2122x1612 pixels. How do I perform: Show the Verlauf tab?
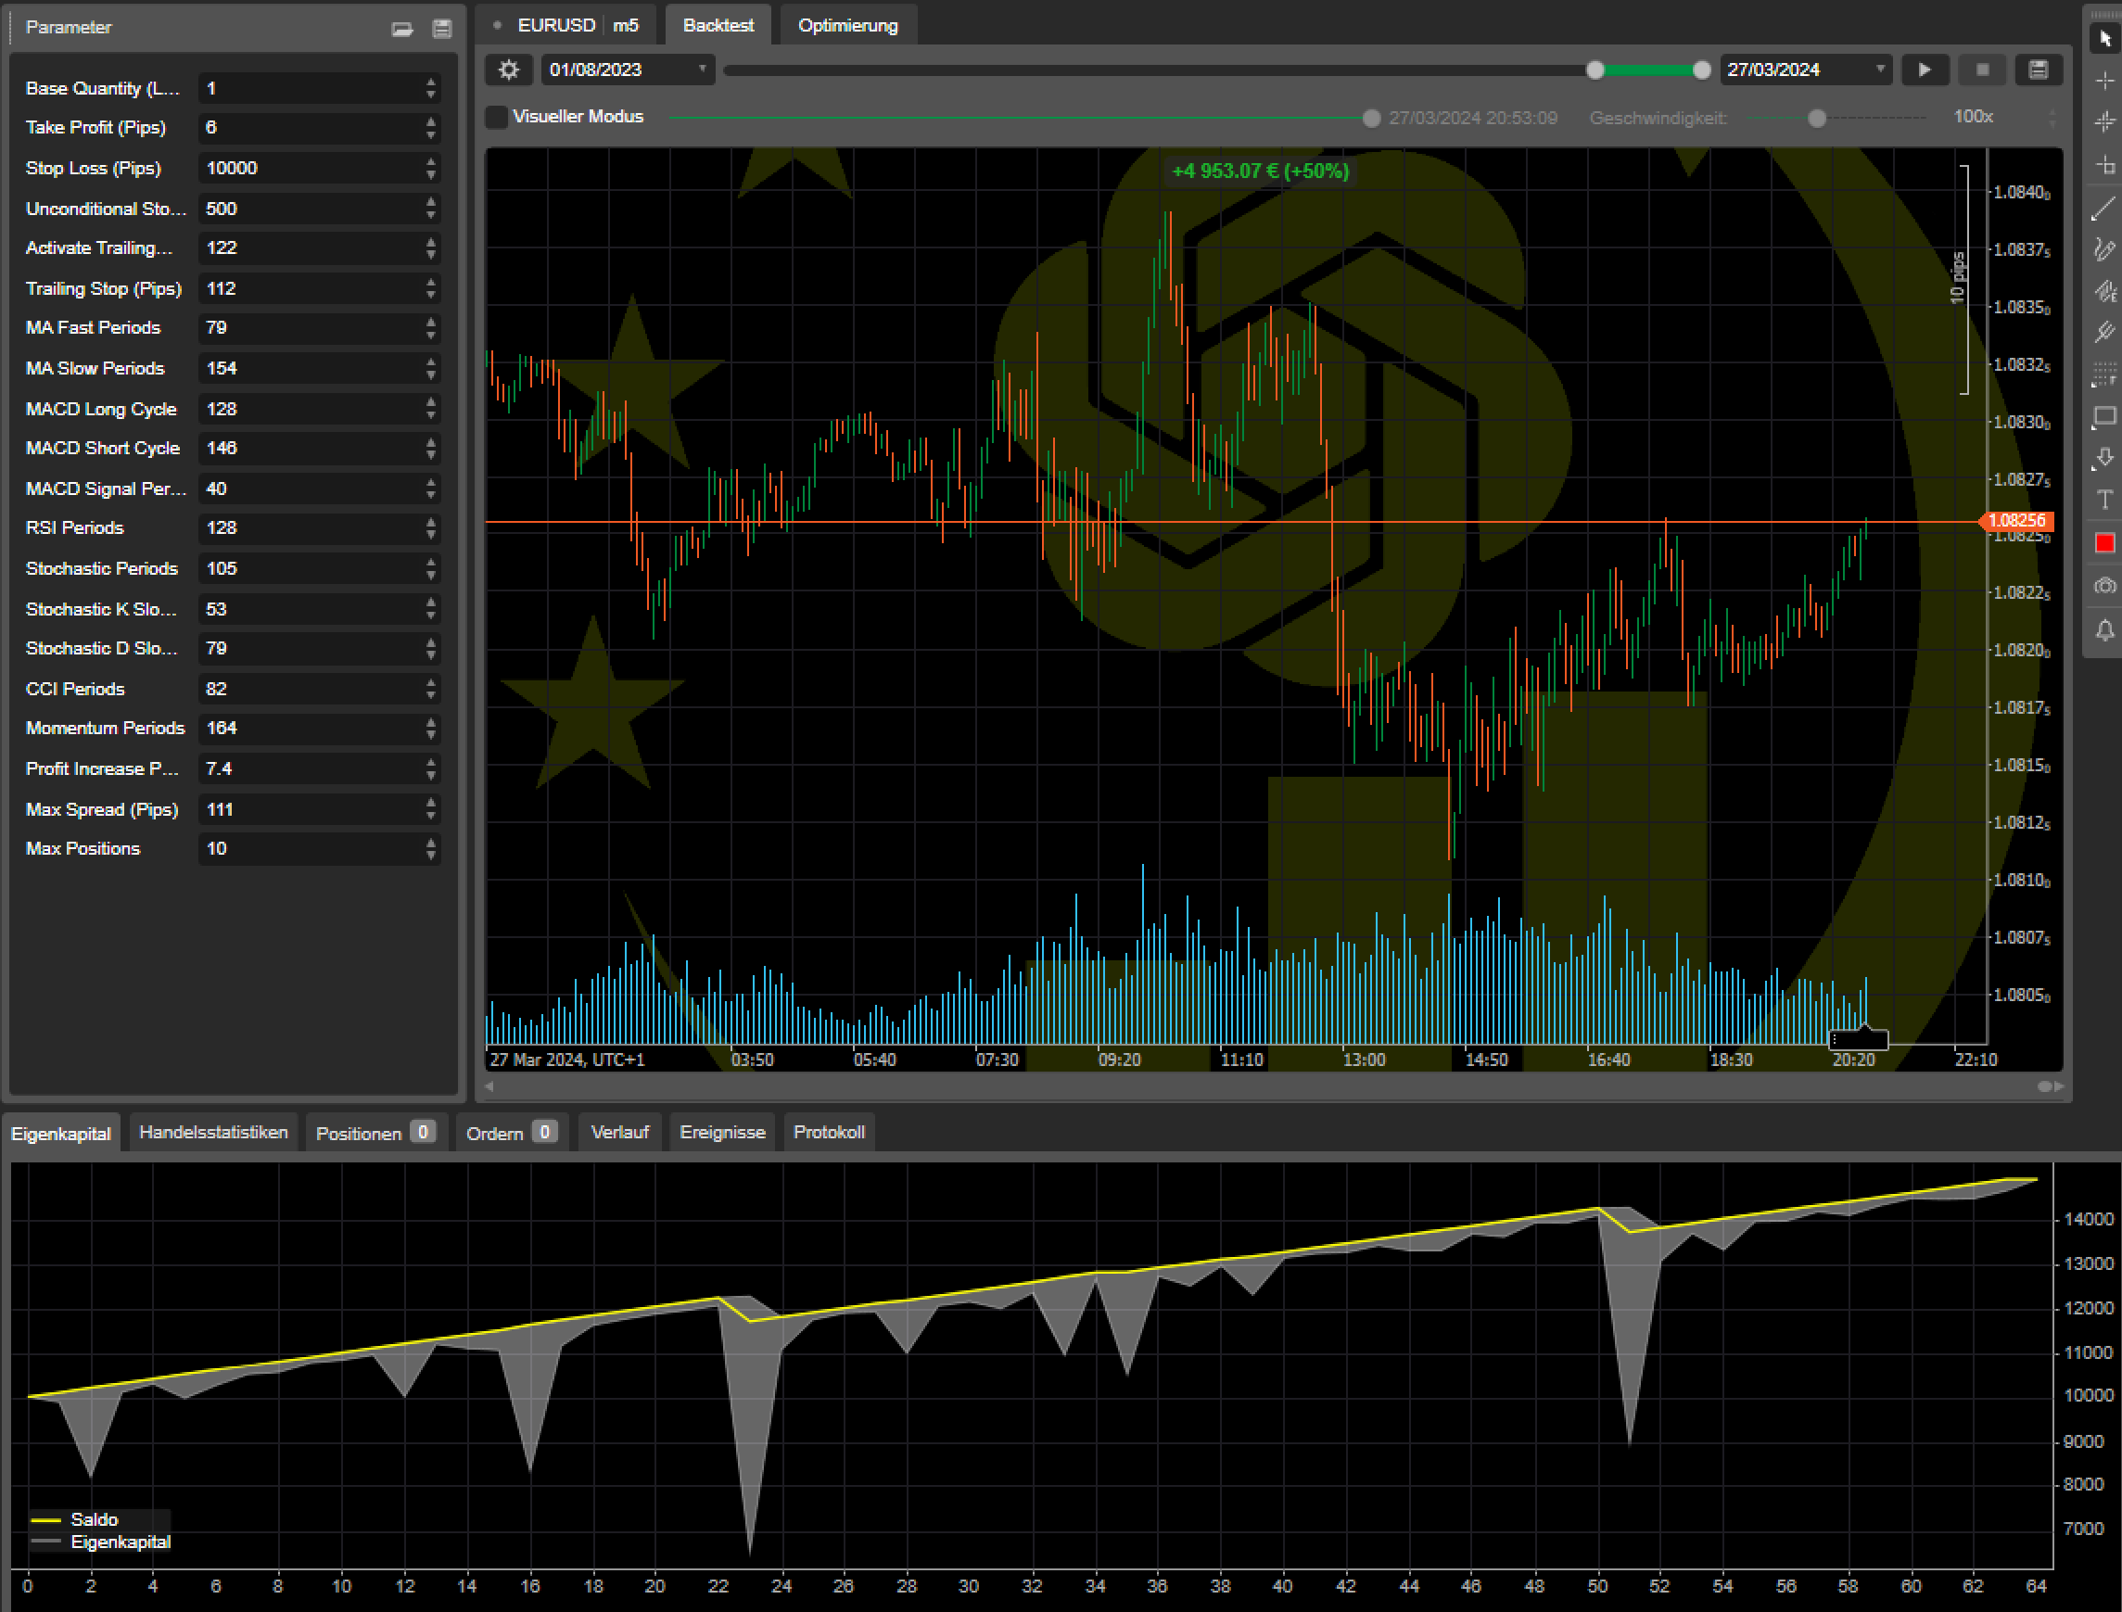620,1132
